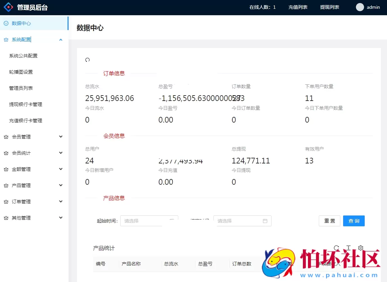Click the 起始时间 date input field
Viewport: 387px width, 282px height.
[x=145, y=221]
